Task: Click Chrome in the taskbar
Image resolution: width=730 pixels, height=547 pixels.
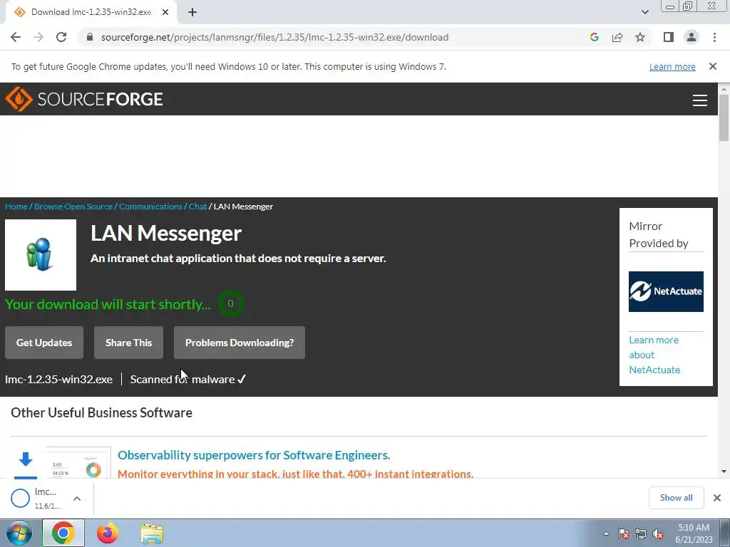Action: pyautogui.click(x=63, y=533)
